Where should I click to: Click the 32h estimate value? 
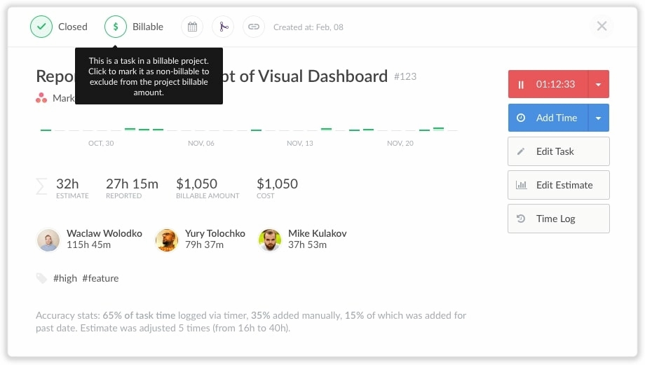click(x=67, y=184)
